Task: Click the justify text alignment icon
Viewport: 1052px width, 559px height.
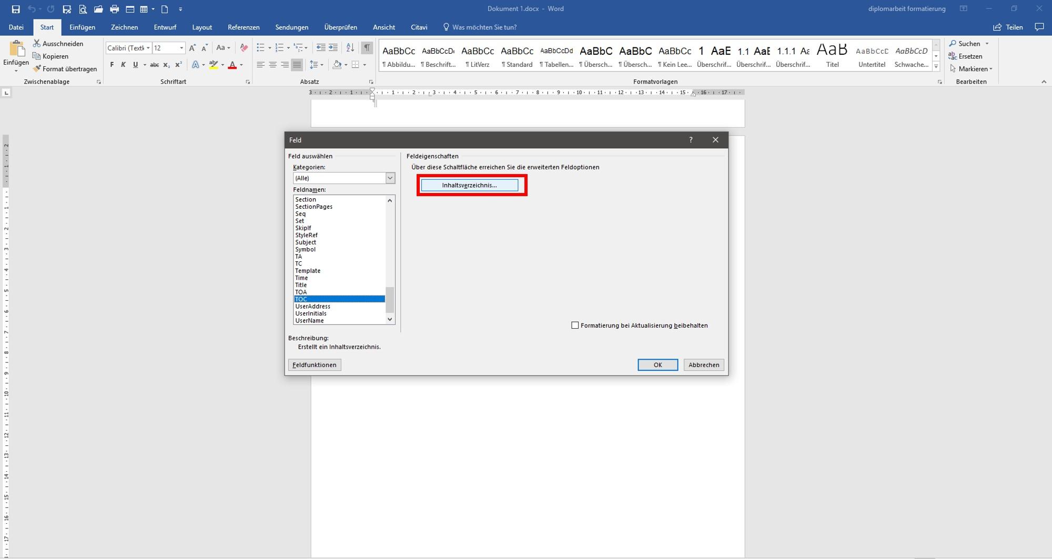Action: (297, 65)
